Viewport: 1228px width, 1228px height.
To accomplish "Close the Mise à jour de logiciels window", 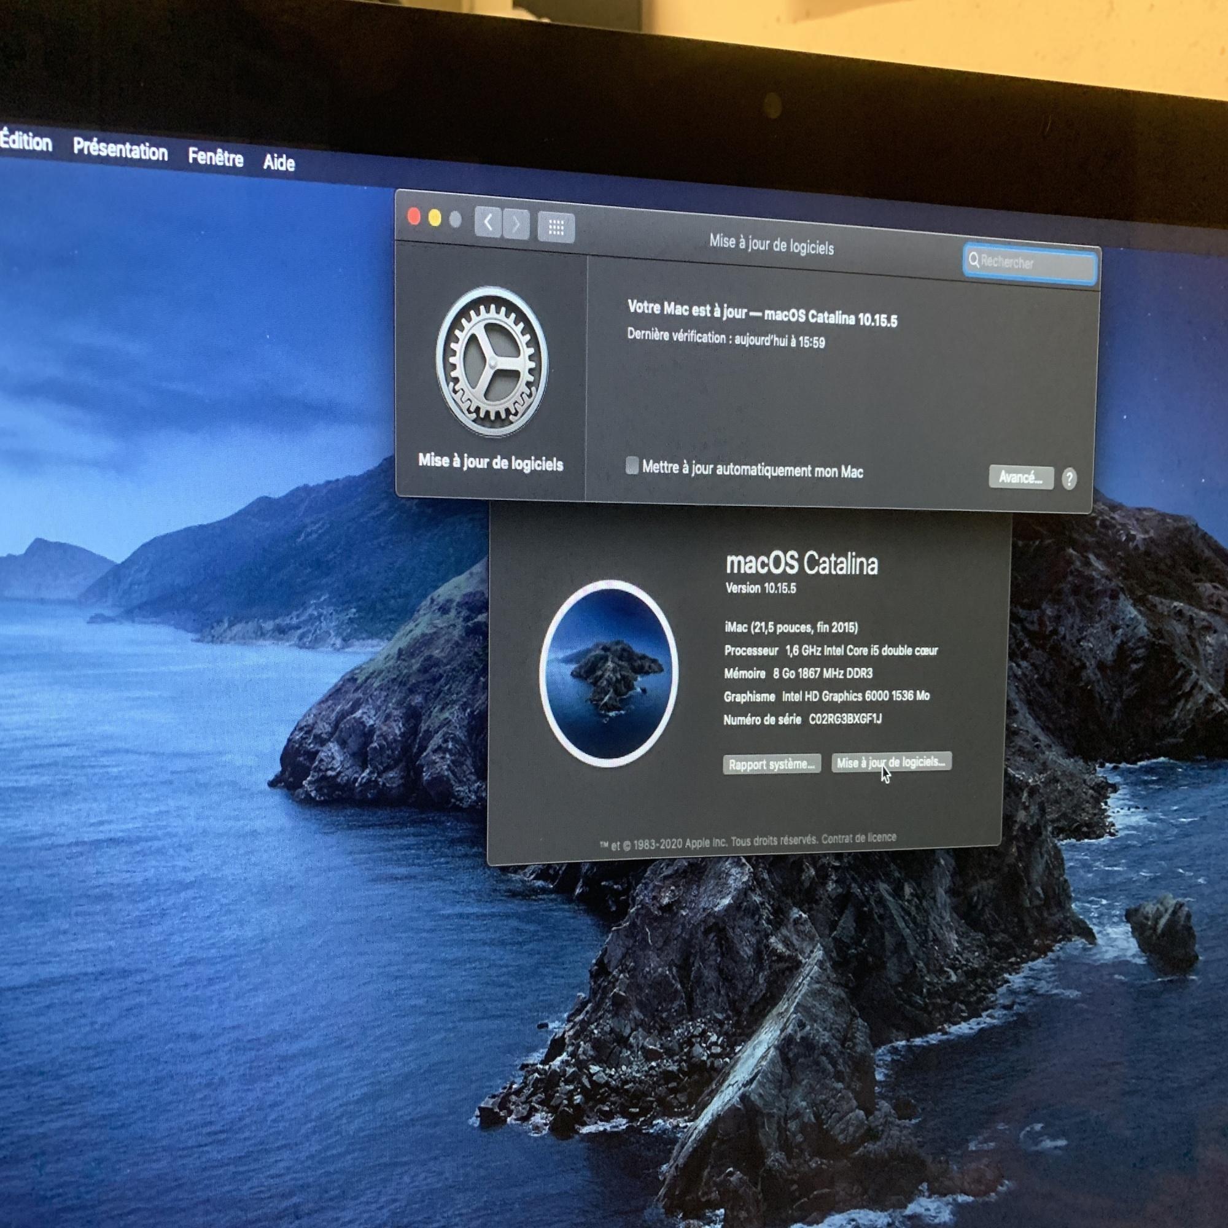I will [x=414, y=217].
